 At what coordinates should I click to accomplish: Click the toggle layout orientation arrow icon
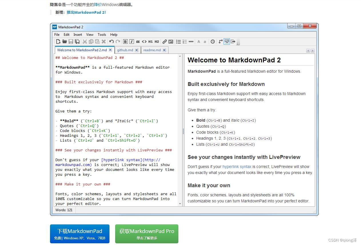point(220,42)
